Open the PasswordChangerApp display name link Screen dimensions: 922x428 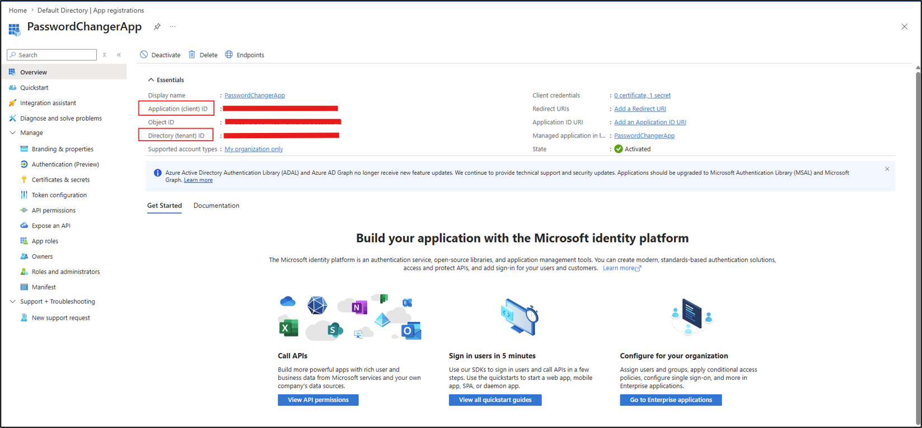pos(255,96)
